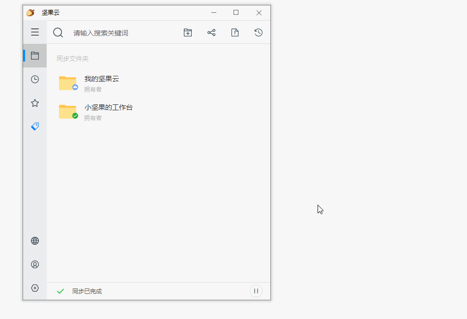The image size is (467, 319).
Task: Maximize the 坚果云 window
Action: (x=236, y=12)
